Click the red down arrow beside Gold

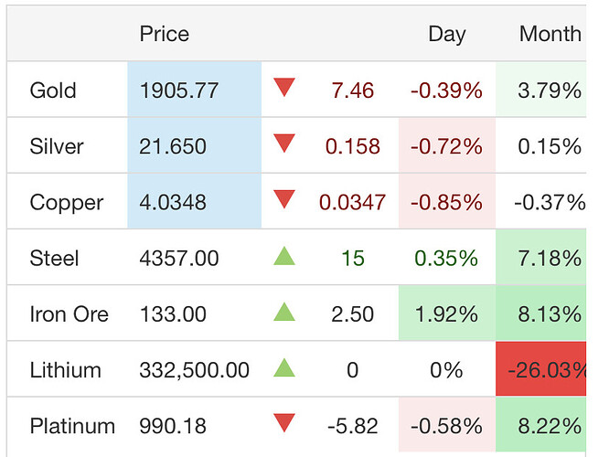(x=285, y=88)
